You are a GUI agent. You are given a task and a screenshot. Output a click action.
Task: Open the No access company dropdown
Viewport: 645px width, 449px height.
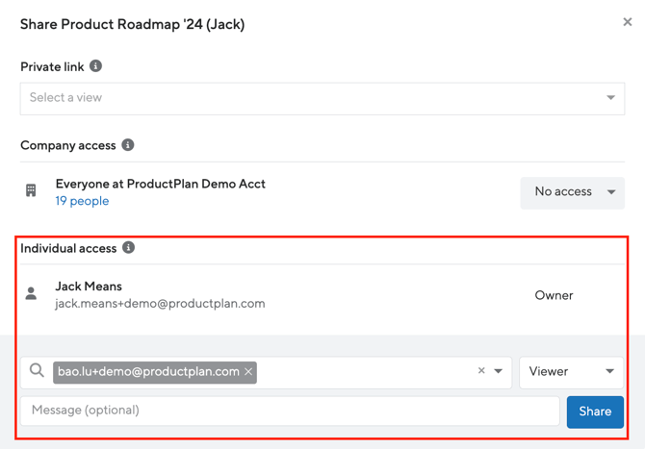coord(573,192)
